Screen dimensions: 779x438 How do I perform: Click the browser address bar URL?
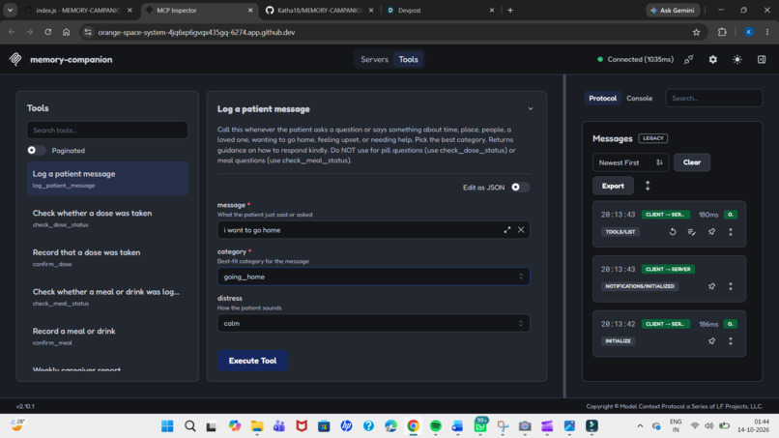point(196,32)
